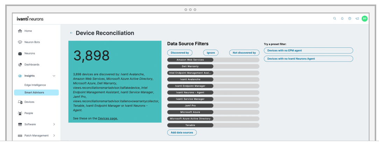Expand the Software menu chevron

54,124
